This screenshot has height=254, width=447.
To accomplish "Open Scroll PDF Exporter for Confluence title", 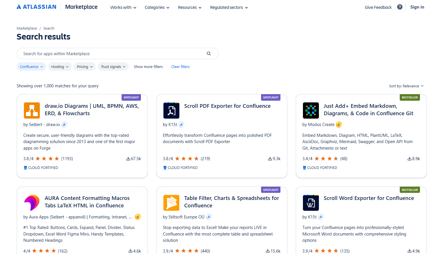I will [x=227, y=106].
